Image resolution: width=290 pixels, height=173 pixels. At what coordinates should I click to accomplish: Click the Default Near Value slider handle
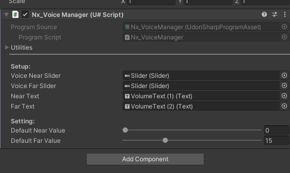125,130
